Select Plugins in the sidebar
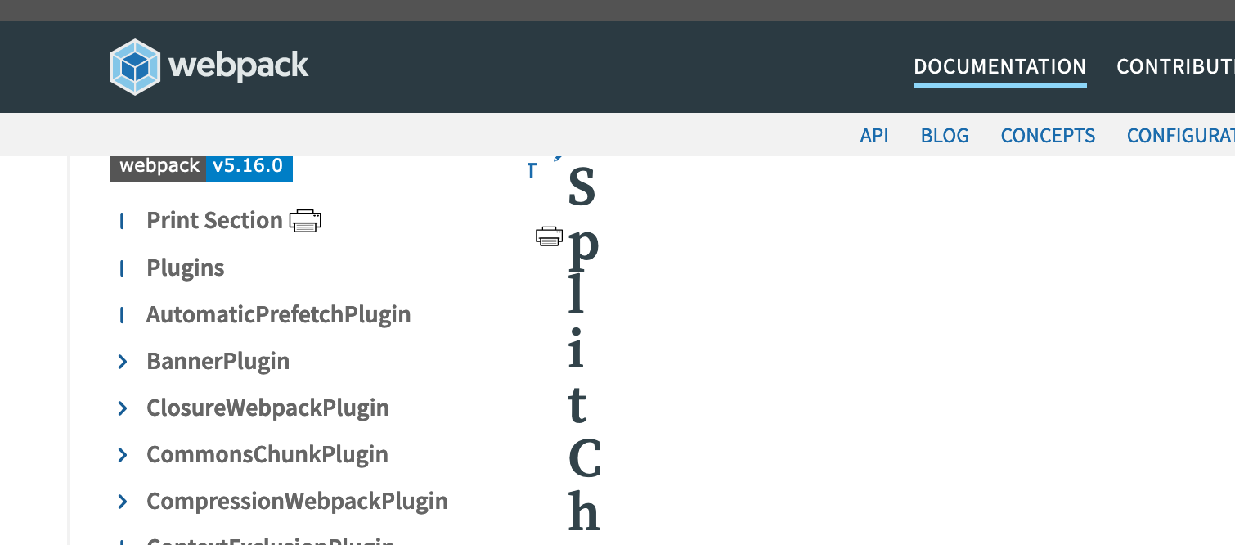The height and width of the screenshot is (545, 1235). 185,268
